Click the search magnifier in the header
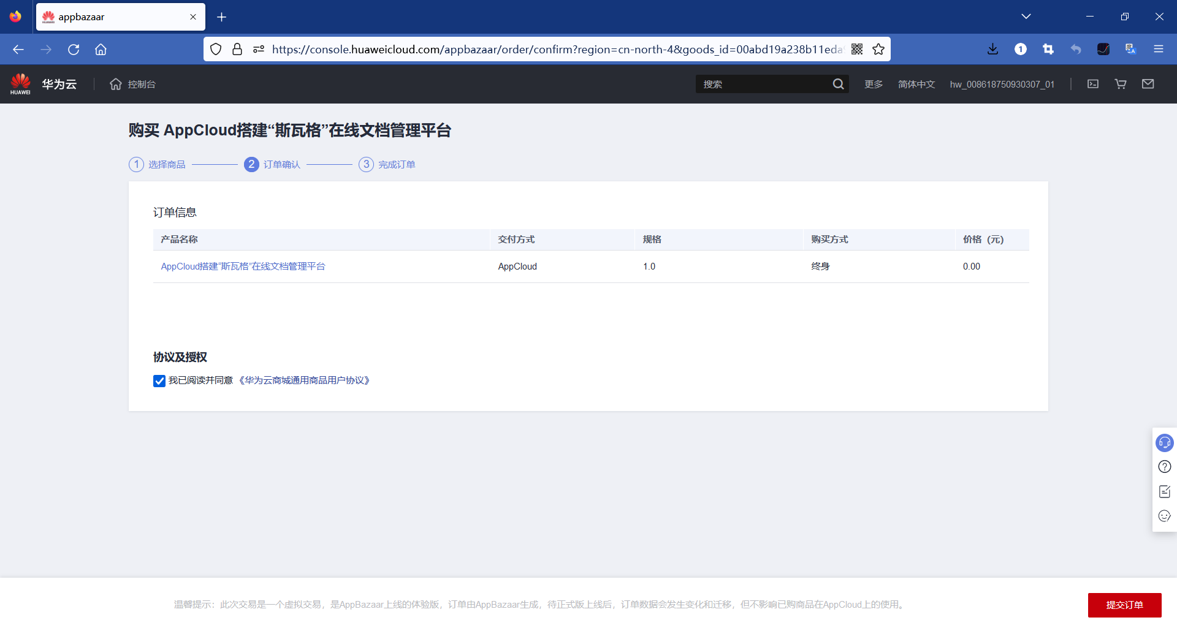The image size is (1177, 631). (839, 84)
